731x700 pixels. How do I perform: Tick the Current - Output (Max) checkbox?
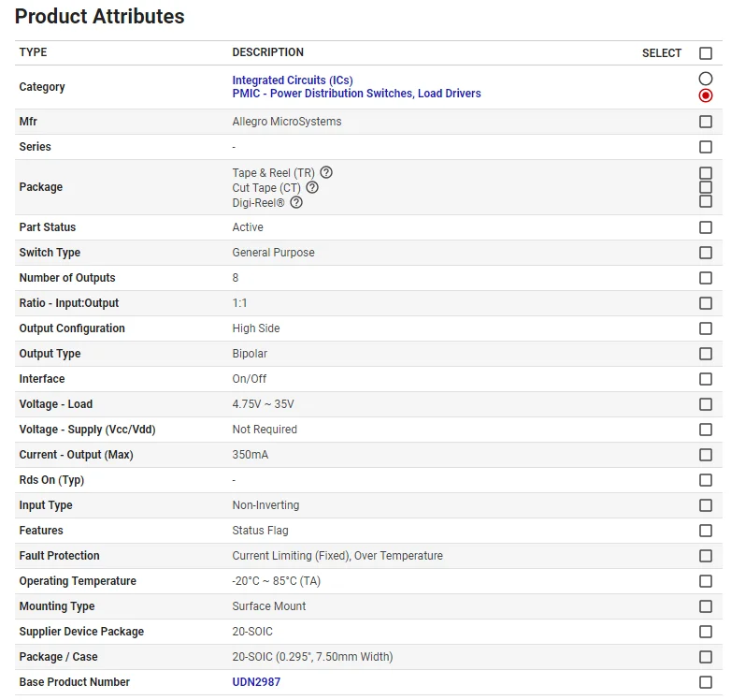tap(706, 455)
